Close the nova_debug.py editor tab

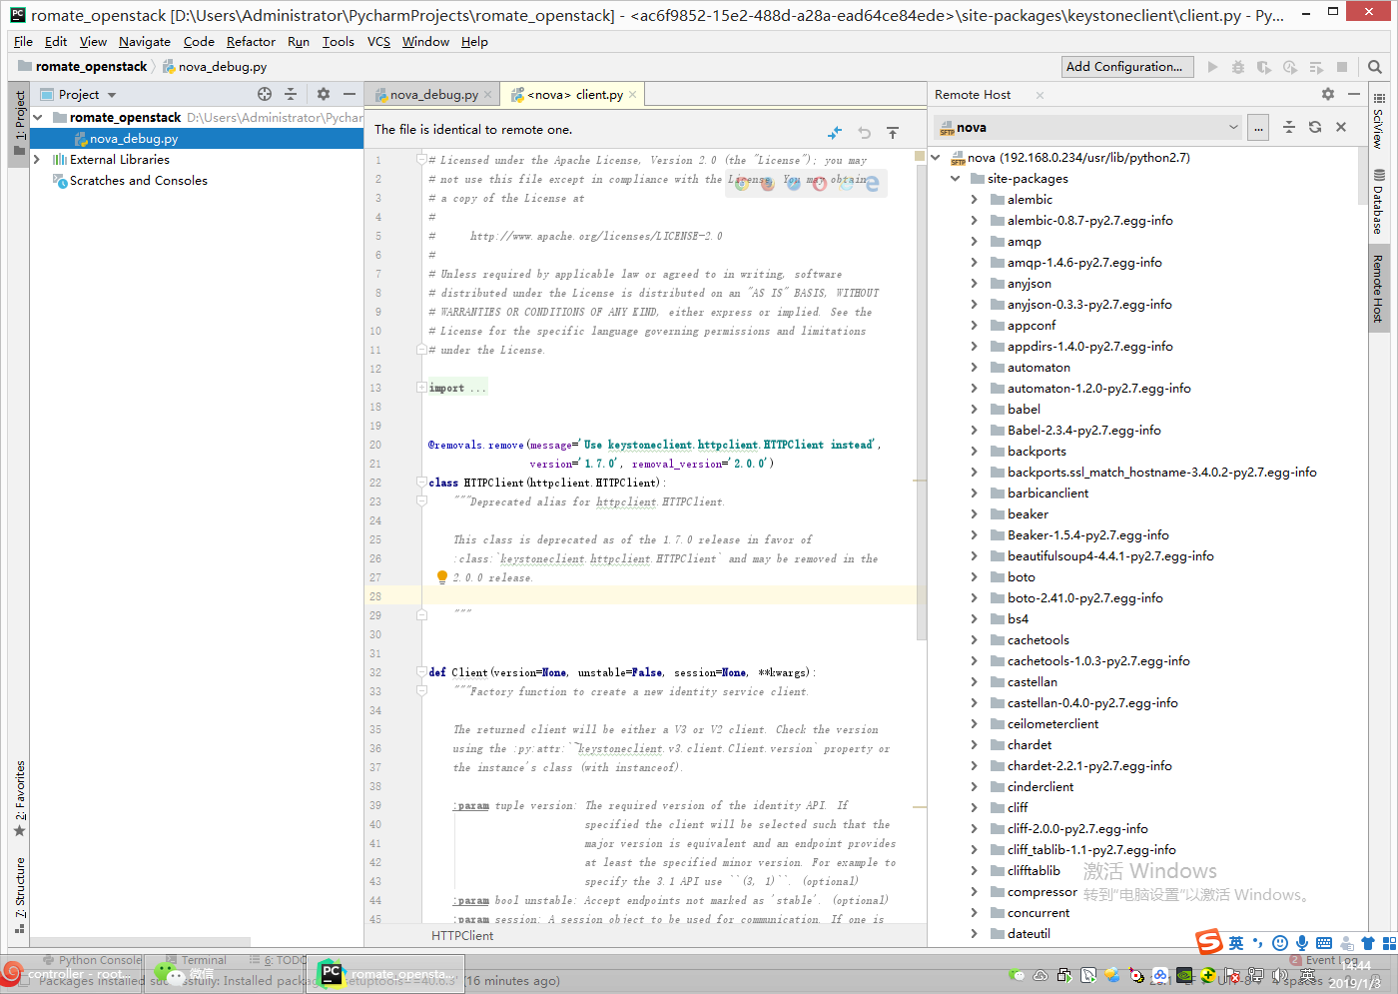(488, 95)
